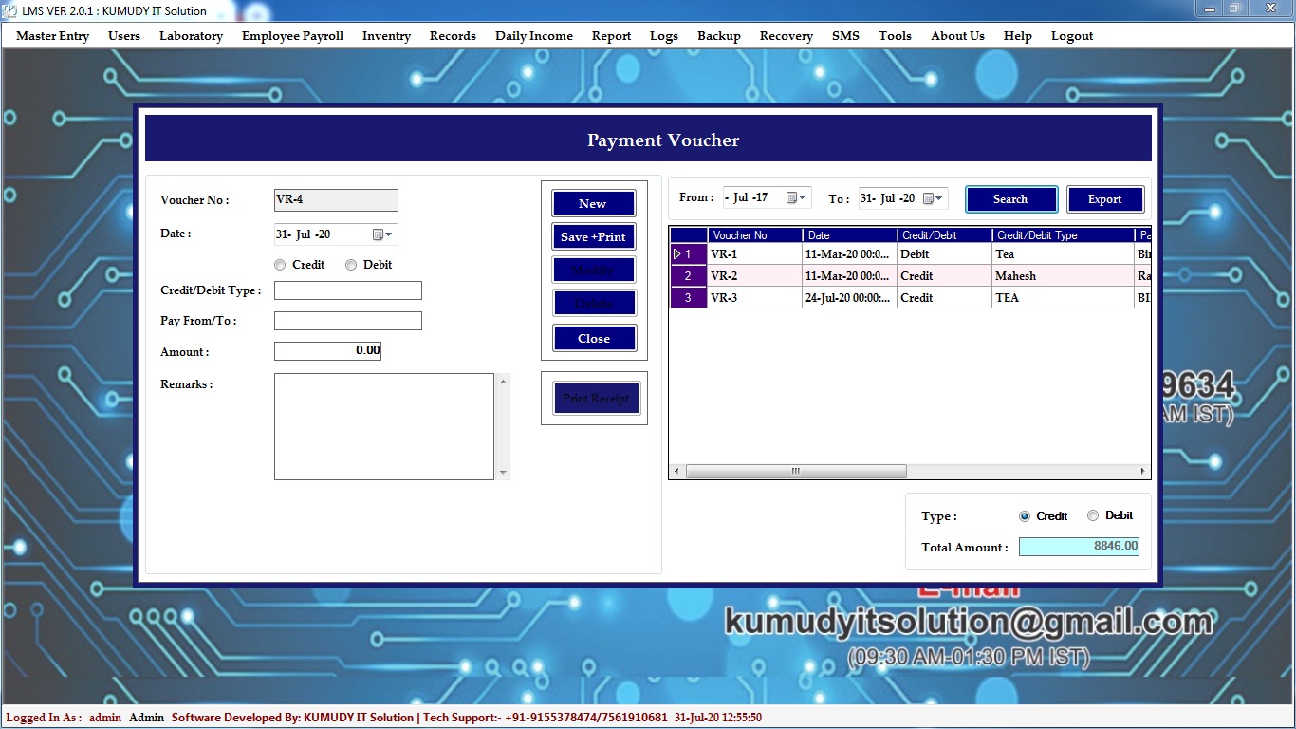Select row 1 arrow indicator in grid

[x=677, y=254]
